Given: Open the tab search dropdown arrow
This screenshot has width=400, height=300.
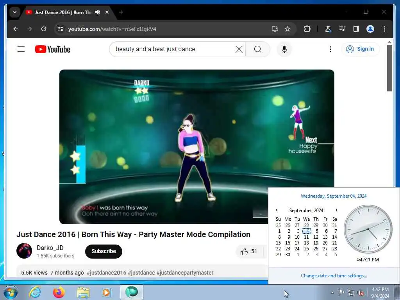Looking at the screenshot, I should (15, 12).
